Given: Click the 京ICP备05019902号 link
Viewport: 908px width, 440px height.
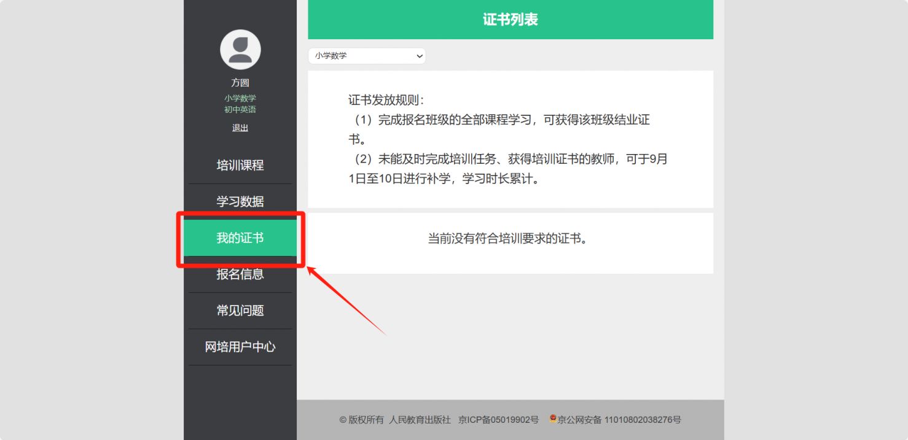Looking at the screenshot, I should click(499, 420).
